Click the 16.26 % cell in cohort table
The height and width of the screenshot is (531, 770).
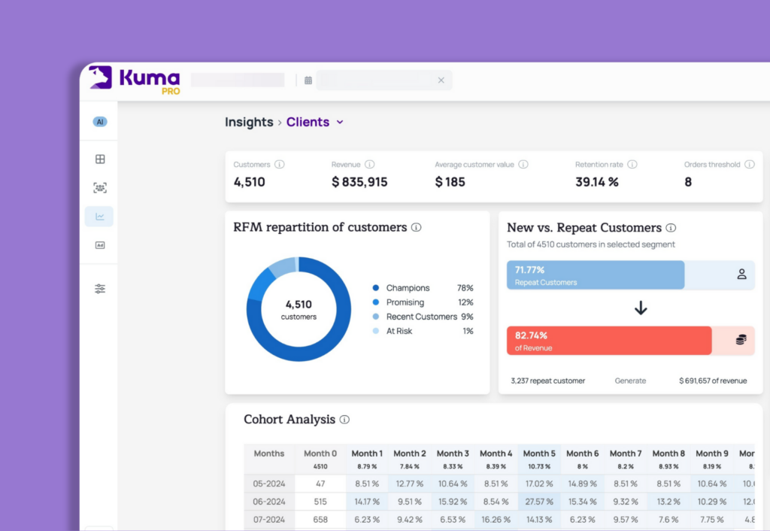tap(496, 519)
